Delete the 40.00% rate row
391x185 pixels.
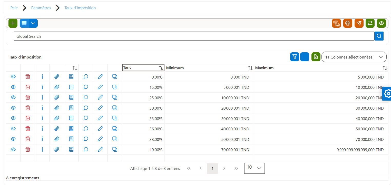pos(28,150)
